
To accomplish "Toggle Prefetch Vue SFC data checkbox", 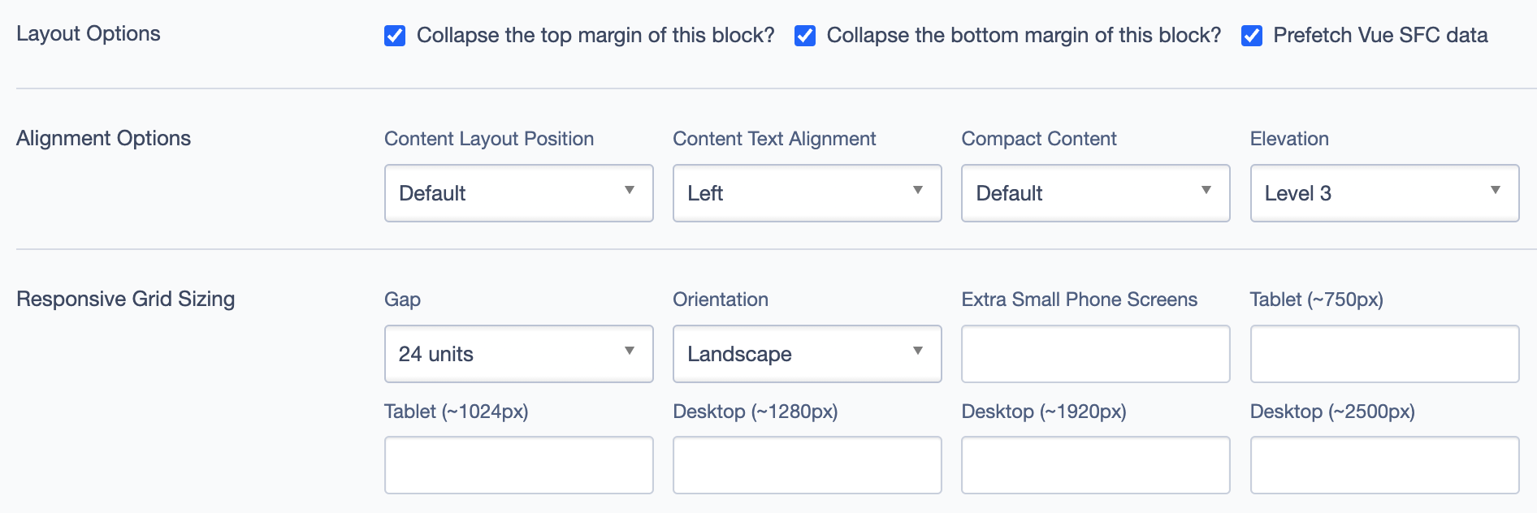I will tap(1252, 36).
